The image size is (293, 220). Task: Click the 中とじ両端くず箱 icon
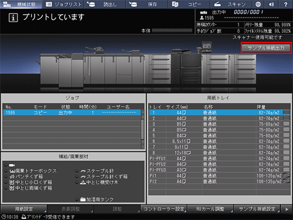[x=12, y=188]
